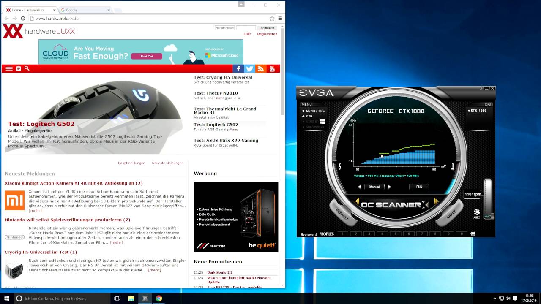Image resolution: width=541 pixels, height=304 pixels.
Task: Open the Registrieren link
Action: pyautogui.click(x=267, y=34)
